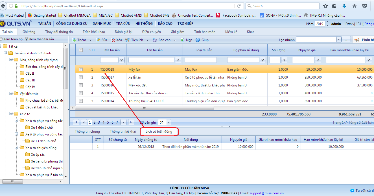This screenshot has height=196, width=374.
Task: Check the row TS000015 checkbox
Action: point(81,93)
